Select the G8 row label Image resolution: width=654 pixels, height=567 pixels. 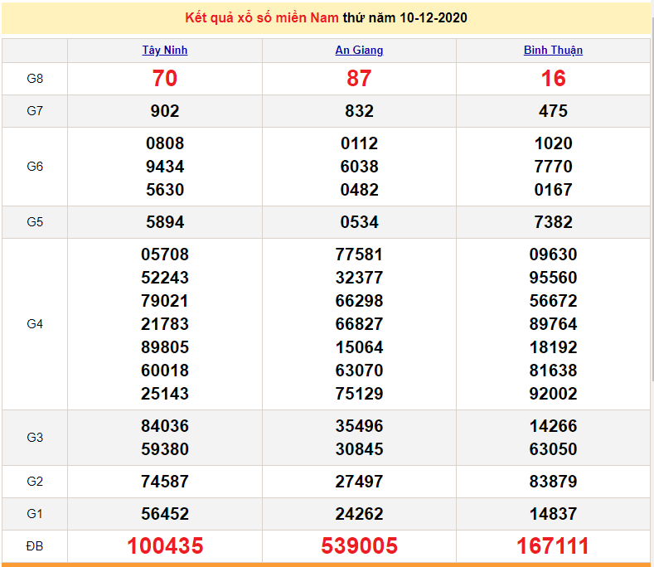pos(35,79)
